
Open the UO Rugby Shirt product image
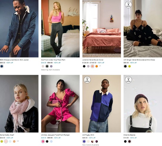pyautogui.click(x=102, y=104)
